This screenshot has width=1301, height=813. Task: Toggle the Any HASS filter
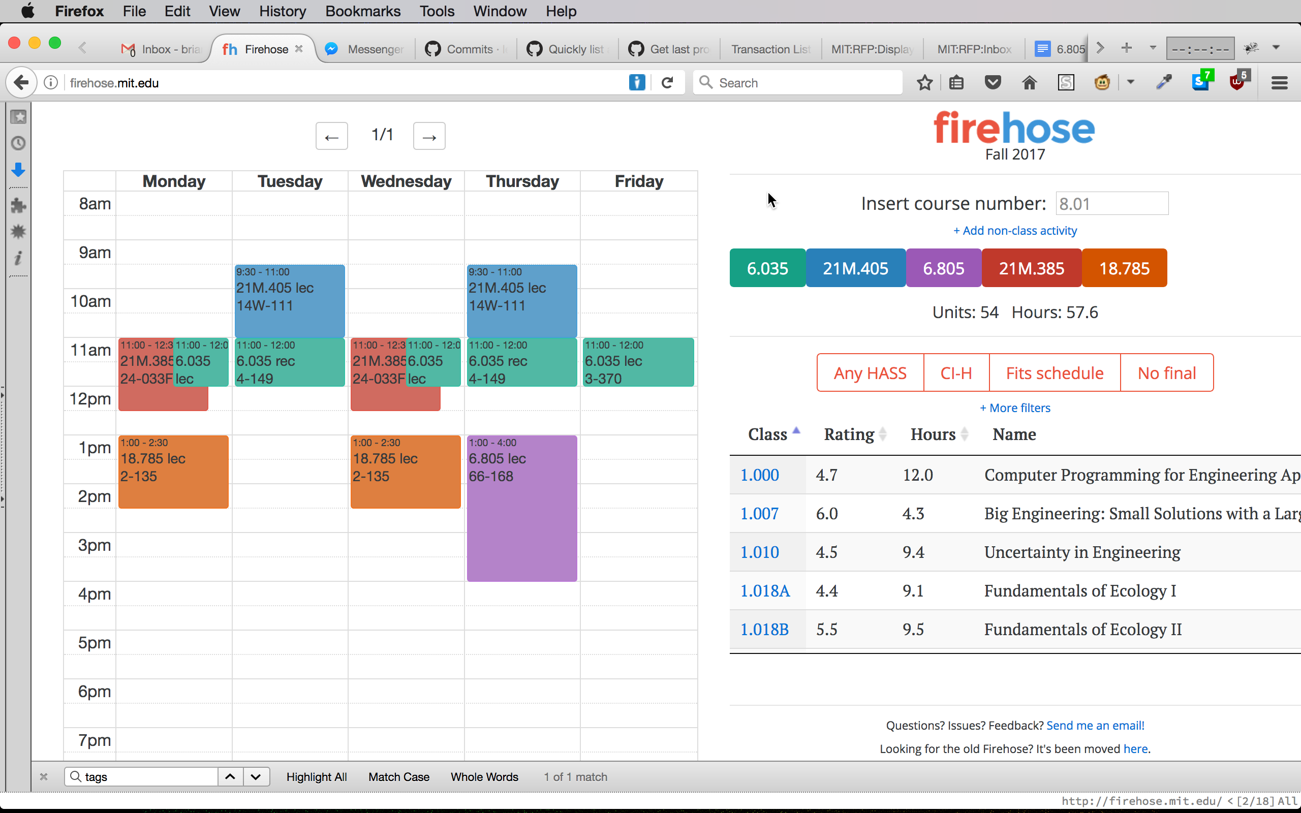coord(870,372)
